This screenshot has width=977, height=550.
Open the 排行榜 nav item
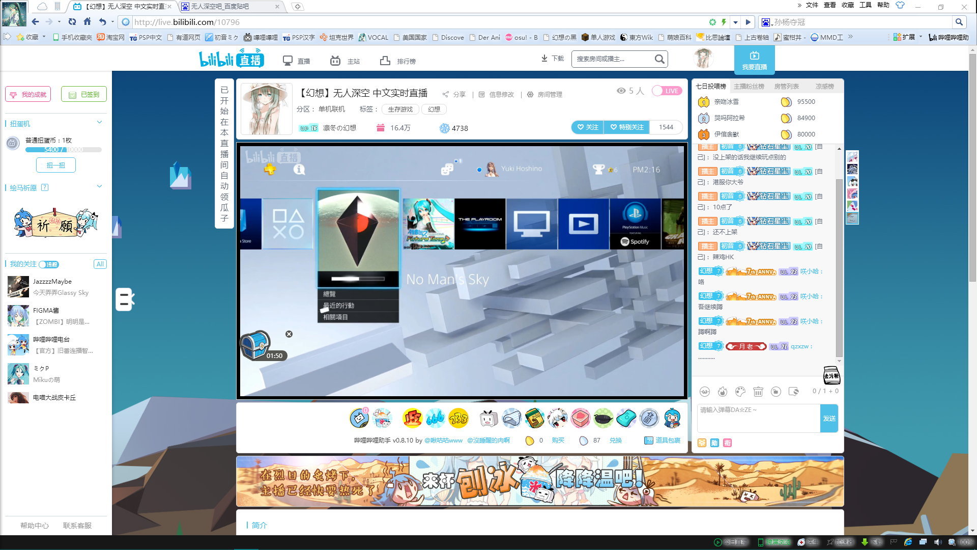point(398,61)
